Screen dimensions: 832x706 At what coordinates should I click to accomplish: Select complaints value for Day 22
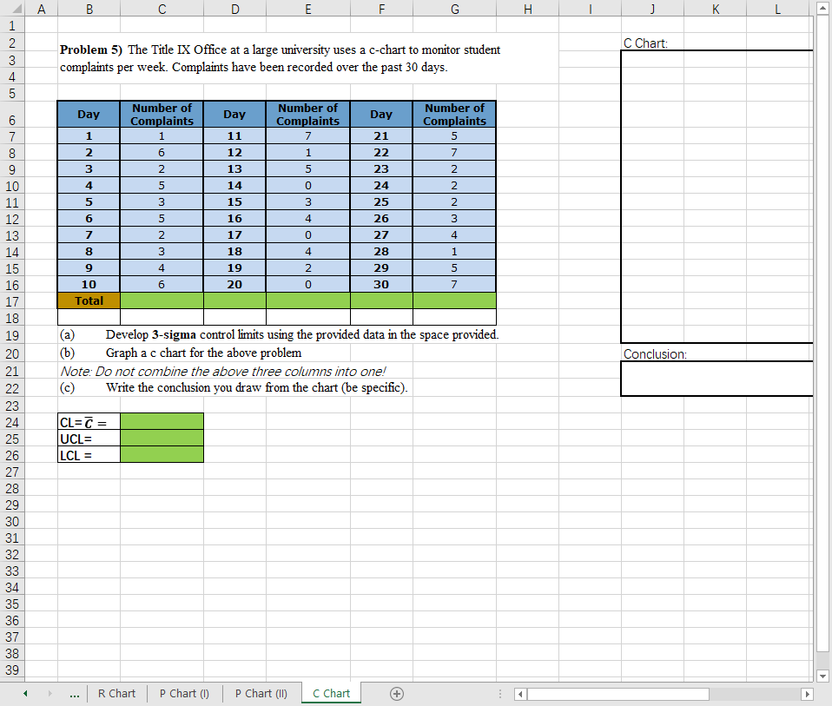(455, 152)
